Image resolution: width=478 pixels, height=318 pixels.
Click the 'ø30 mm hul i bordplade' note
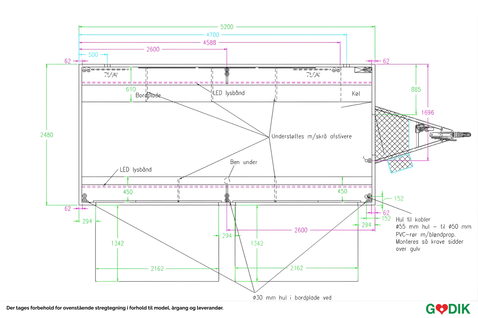click(292, 298)
